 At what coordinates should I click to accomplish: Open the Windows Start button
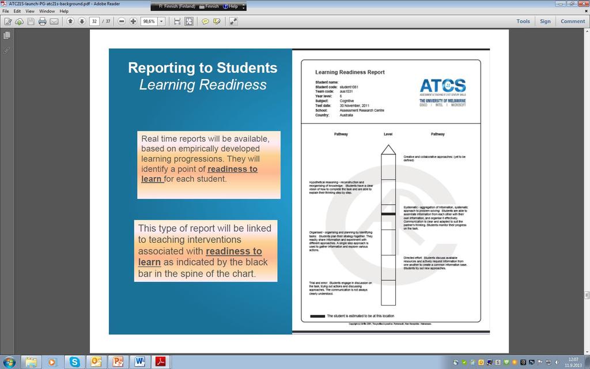click(9, 362)
